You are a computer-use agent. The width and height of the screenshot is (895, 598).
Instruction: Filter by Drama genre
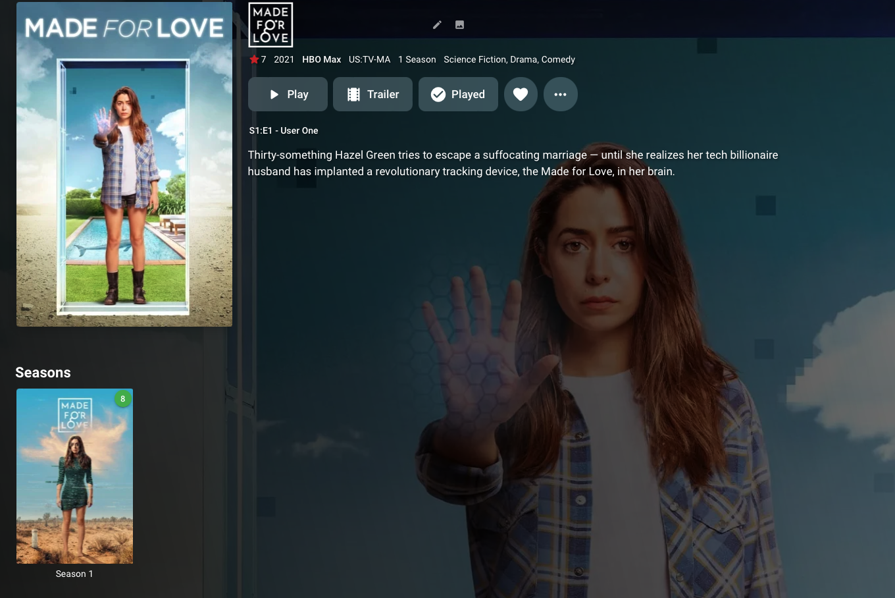(524, 59)
